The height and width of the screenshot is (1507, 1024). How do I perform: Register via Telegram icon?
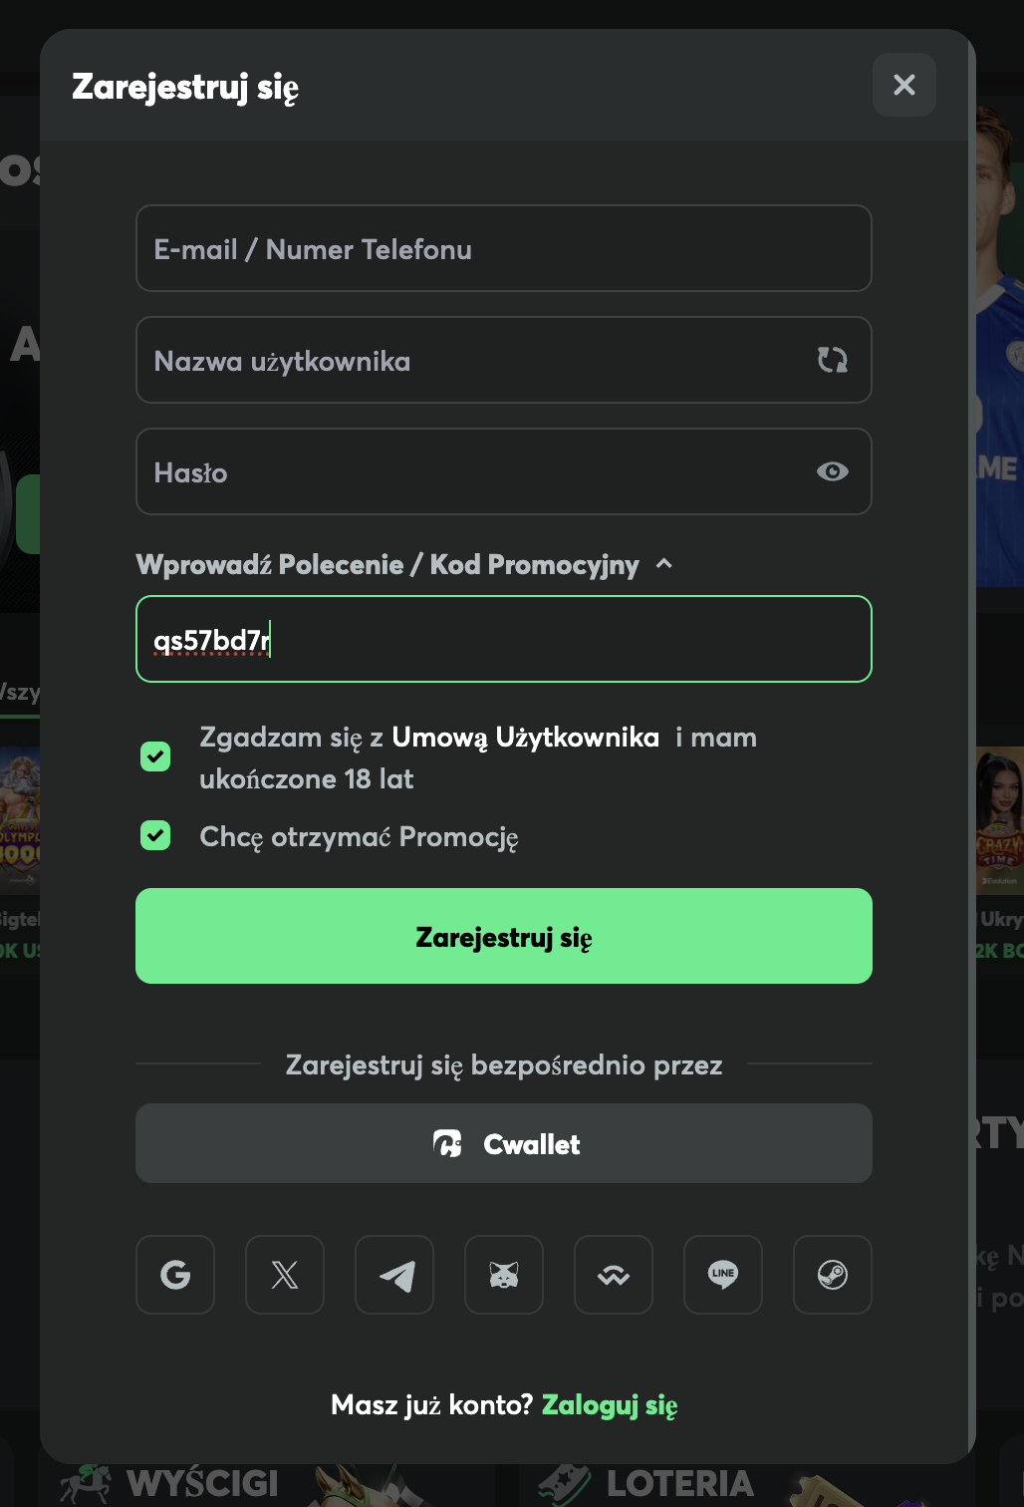tap(394, 1275)
